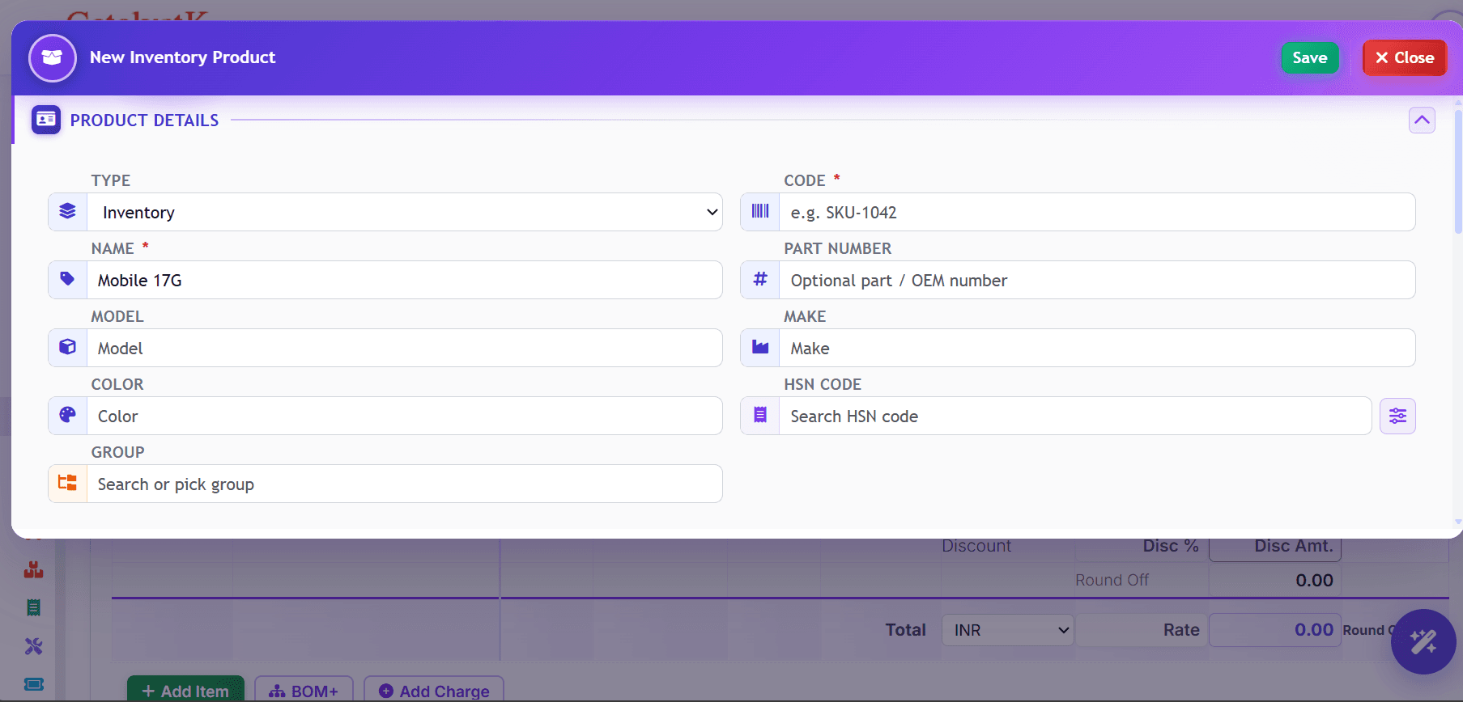The image size is (1463, 702).
Task: Click the layers icon beside Type field
Action: point(67,212)
